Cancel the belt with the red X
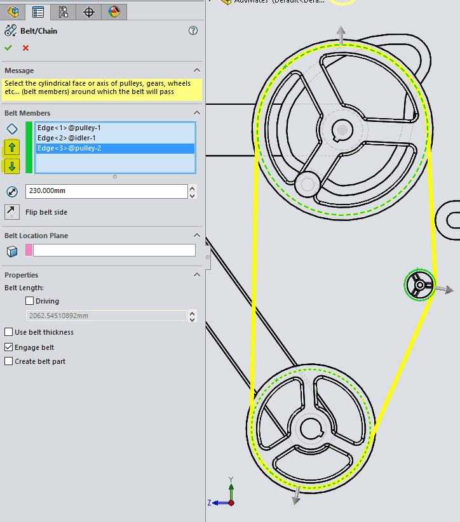460x522 pixels. click(25, 48)
